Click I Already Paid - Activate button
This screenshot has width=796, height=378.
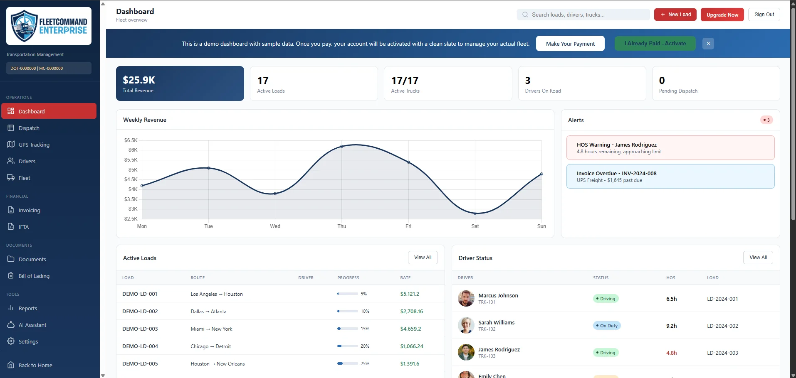coord(655,43)
